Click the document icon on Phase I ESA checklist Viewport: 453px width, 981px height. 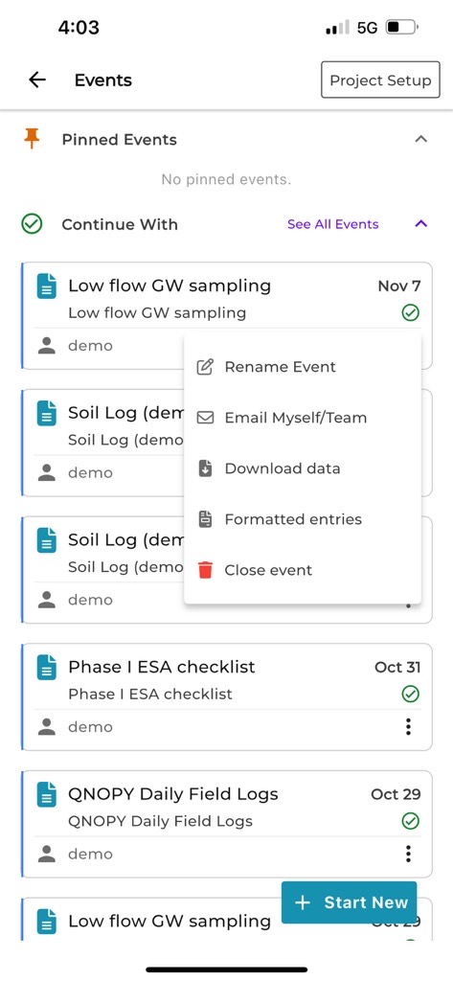pyautogui.click(x=47, y=667)
